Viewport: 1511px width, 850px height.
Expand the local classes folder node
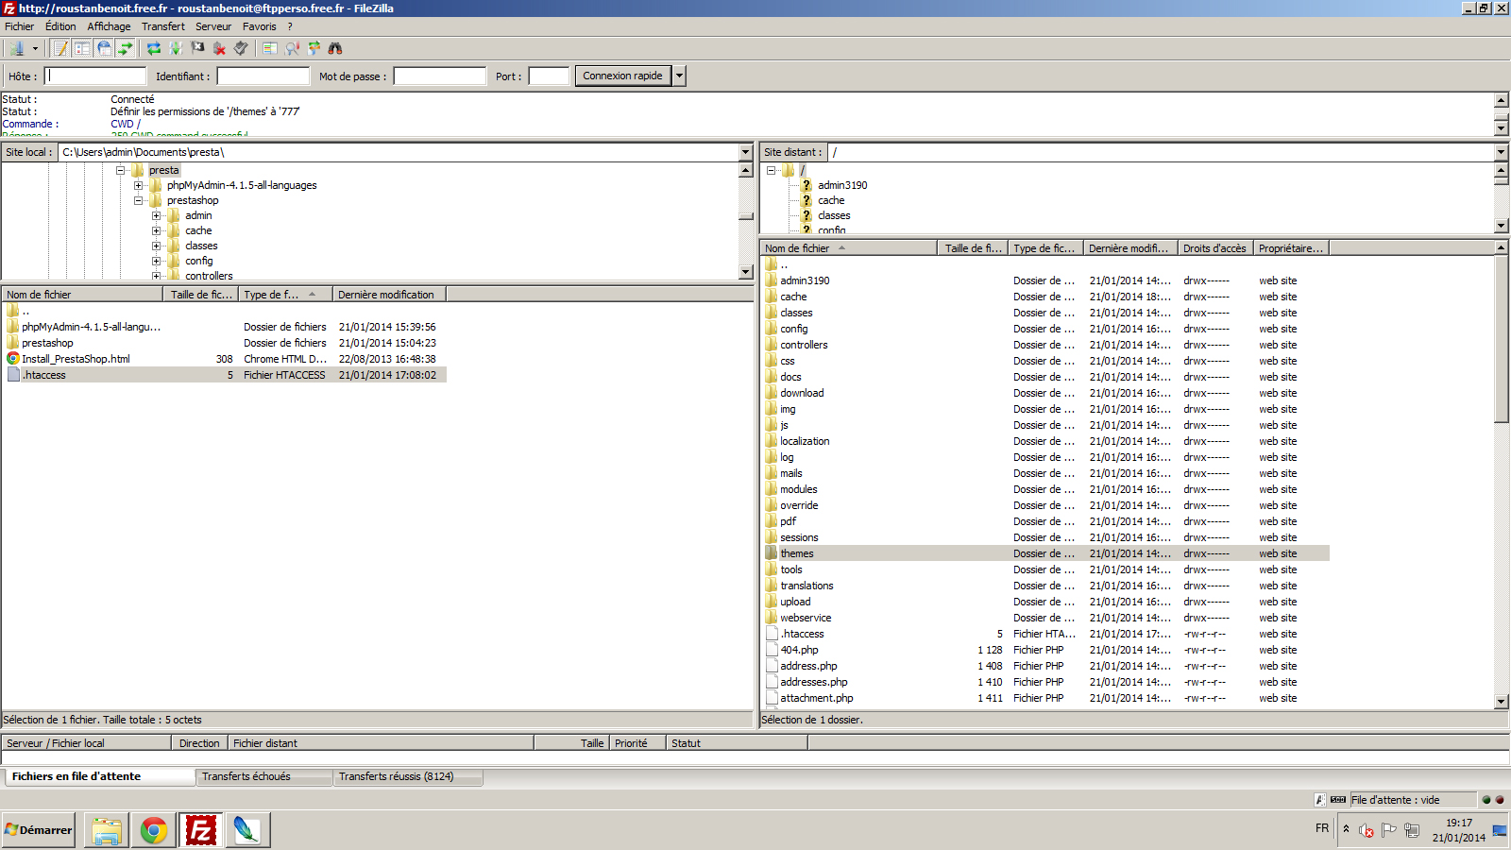[157, 246]
